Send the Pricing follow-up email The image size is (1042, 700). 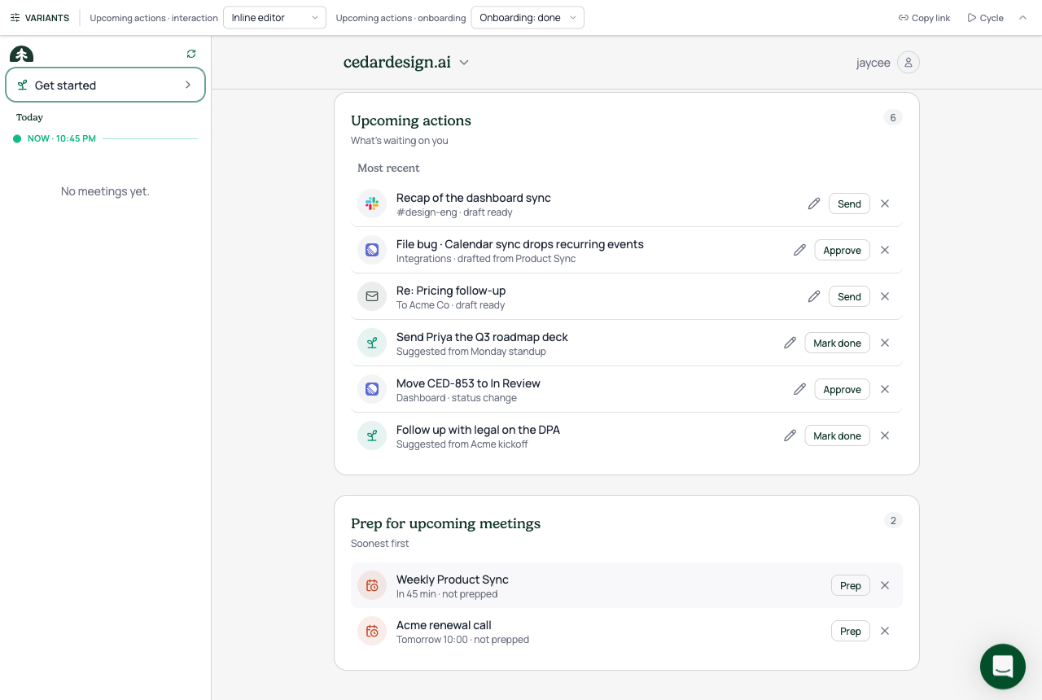[849, 296]
